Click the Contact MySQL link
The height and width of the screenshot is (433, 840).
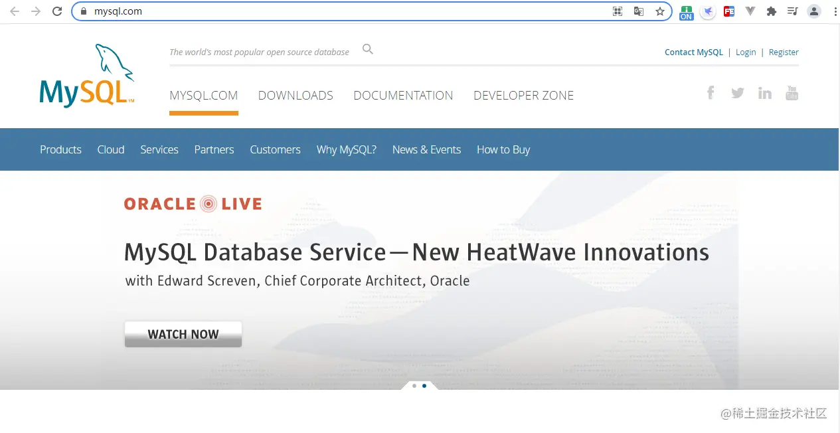click(694, 52)
